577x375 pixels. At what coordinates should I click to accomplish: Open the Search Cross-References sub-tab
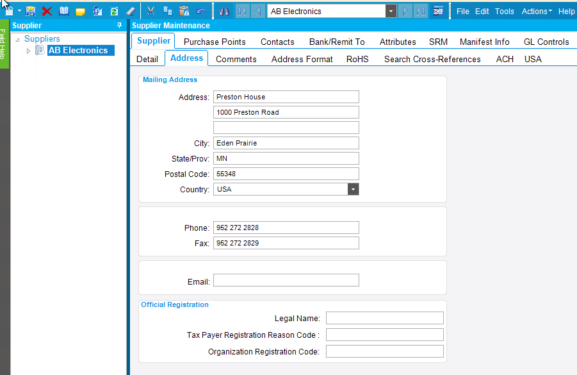tap(432, 60)
